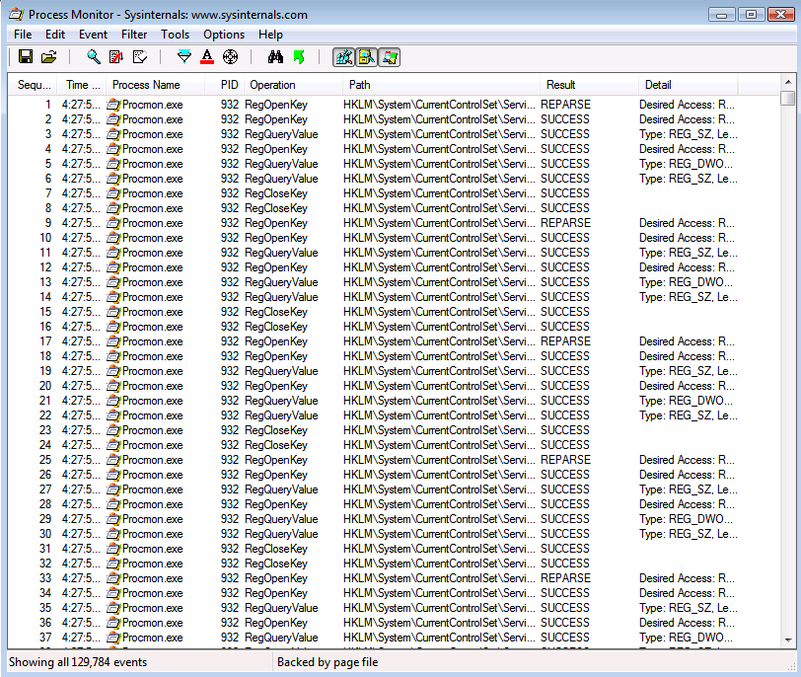The image size is (801, 677).
Task: Click 'Backed by page file' status text
Action: 328,662
